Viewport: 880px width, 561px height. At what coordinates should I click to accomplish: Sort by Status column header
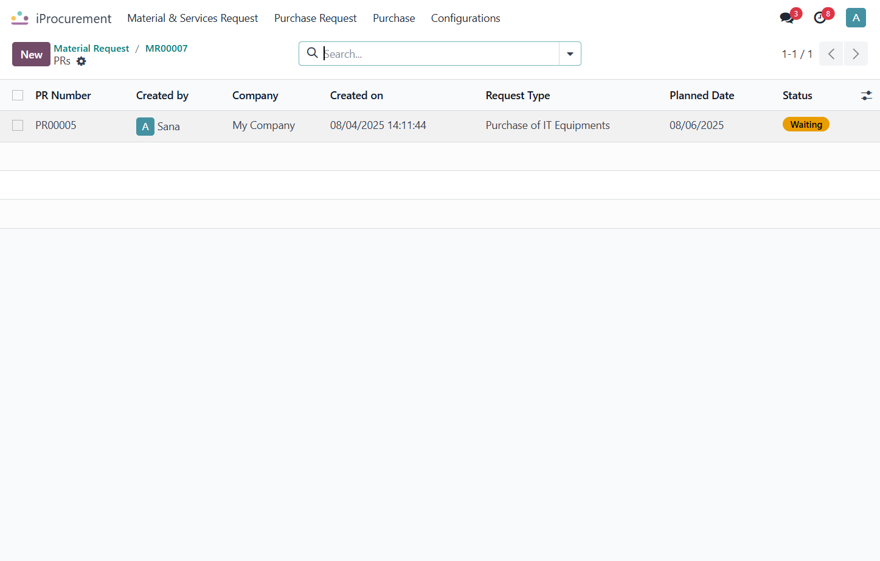click(797, 96)
